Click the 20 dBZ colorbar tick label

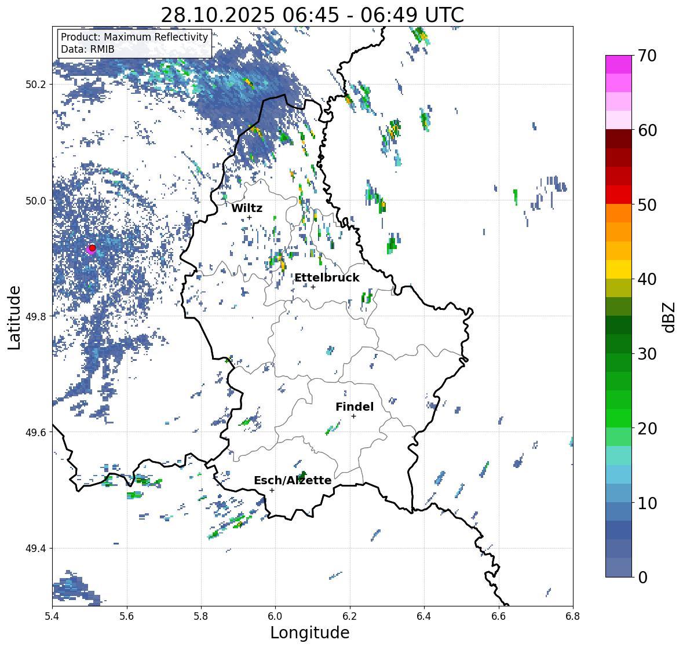[647, 429]
